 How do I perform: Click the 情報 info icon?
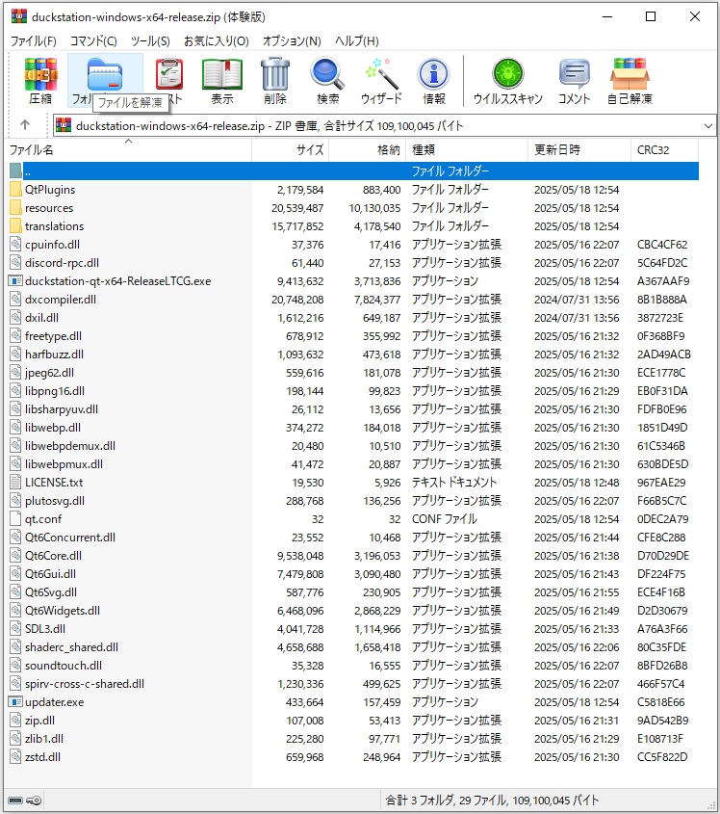pos(434,74)
